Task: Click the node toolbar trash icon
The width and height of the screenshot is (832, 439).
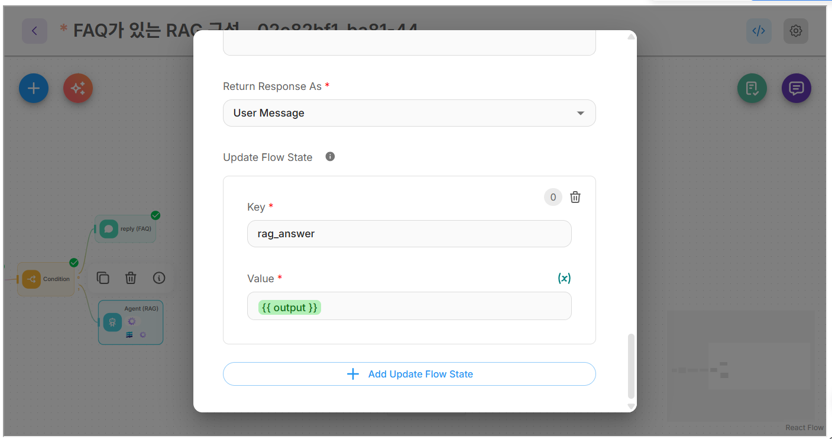Action: tap(131, 278)
